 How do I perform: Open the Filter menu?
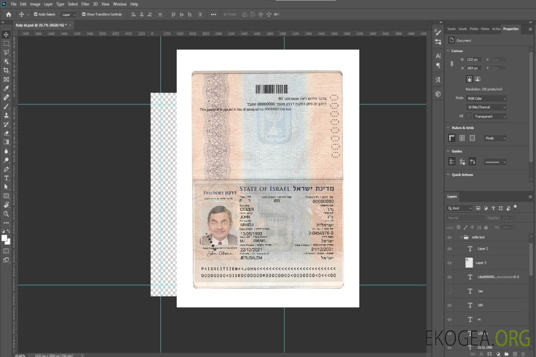(x=85, y=4)
